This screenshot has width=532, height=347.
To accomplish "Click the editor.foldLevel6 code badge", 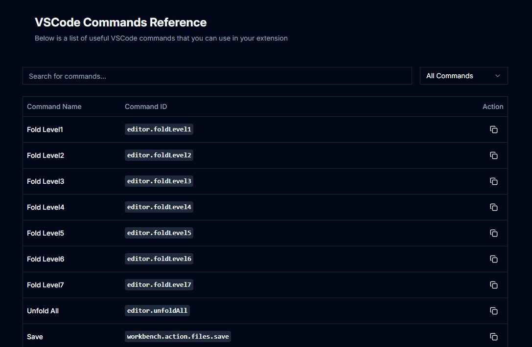I will point(159,259).
